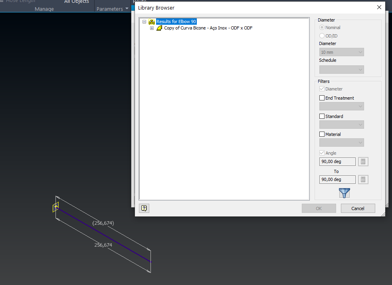Click the yellow fitting icon beside Curva Bicone
The image size is (392, 285).
[159, 28]
